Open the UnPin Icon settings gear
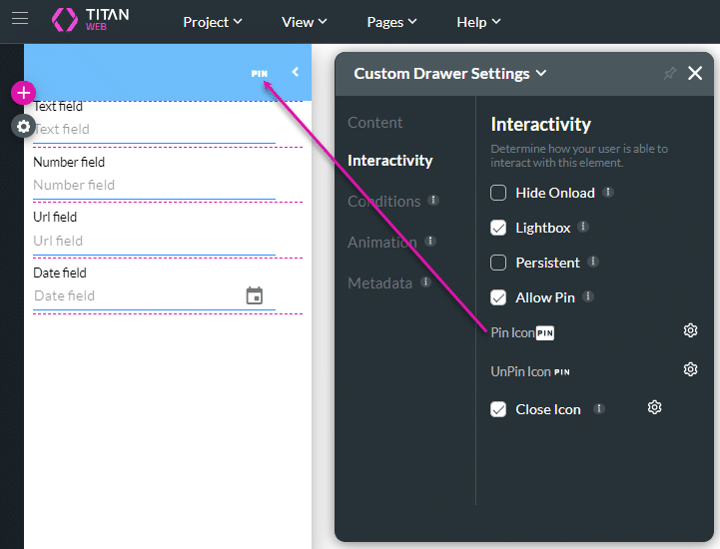This screenshot has height=549, width=720. pos(690,369)
